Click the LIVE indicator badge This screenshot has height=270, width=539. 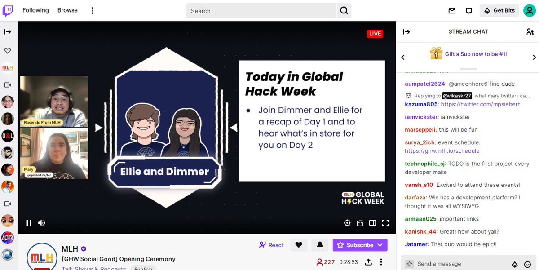pos(375,34)
